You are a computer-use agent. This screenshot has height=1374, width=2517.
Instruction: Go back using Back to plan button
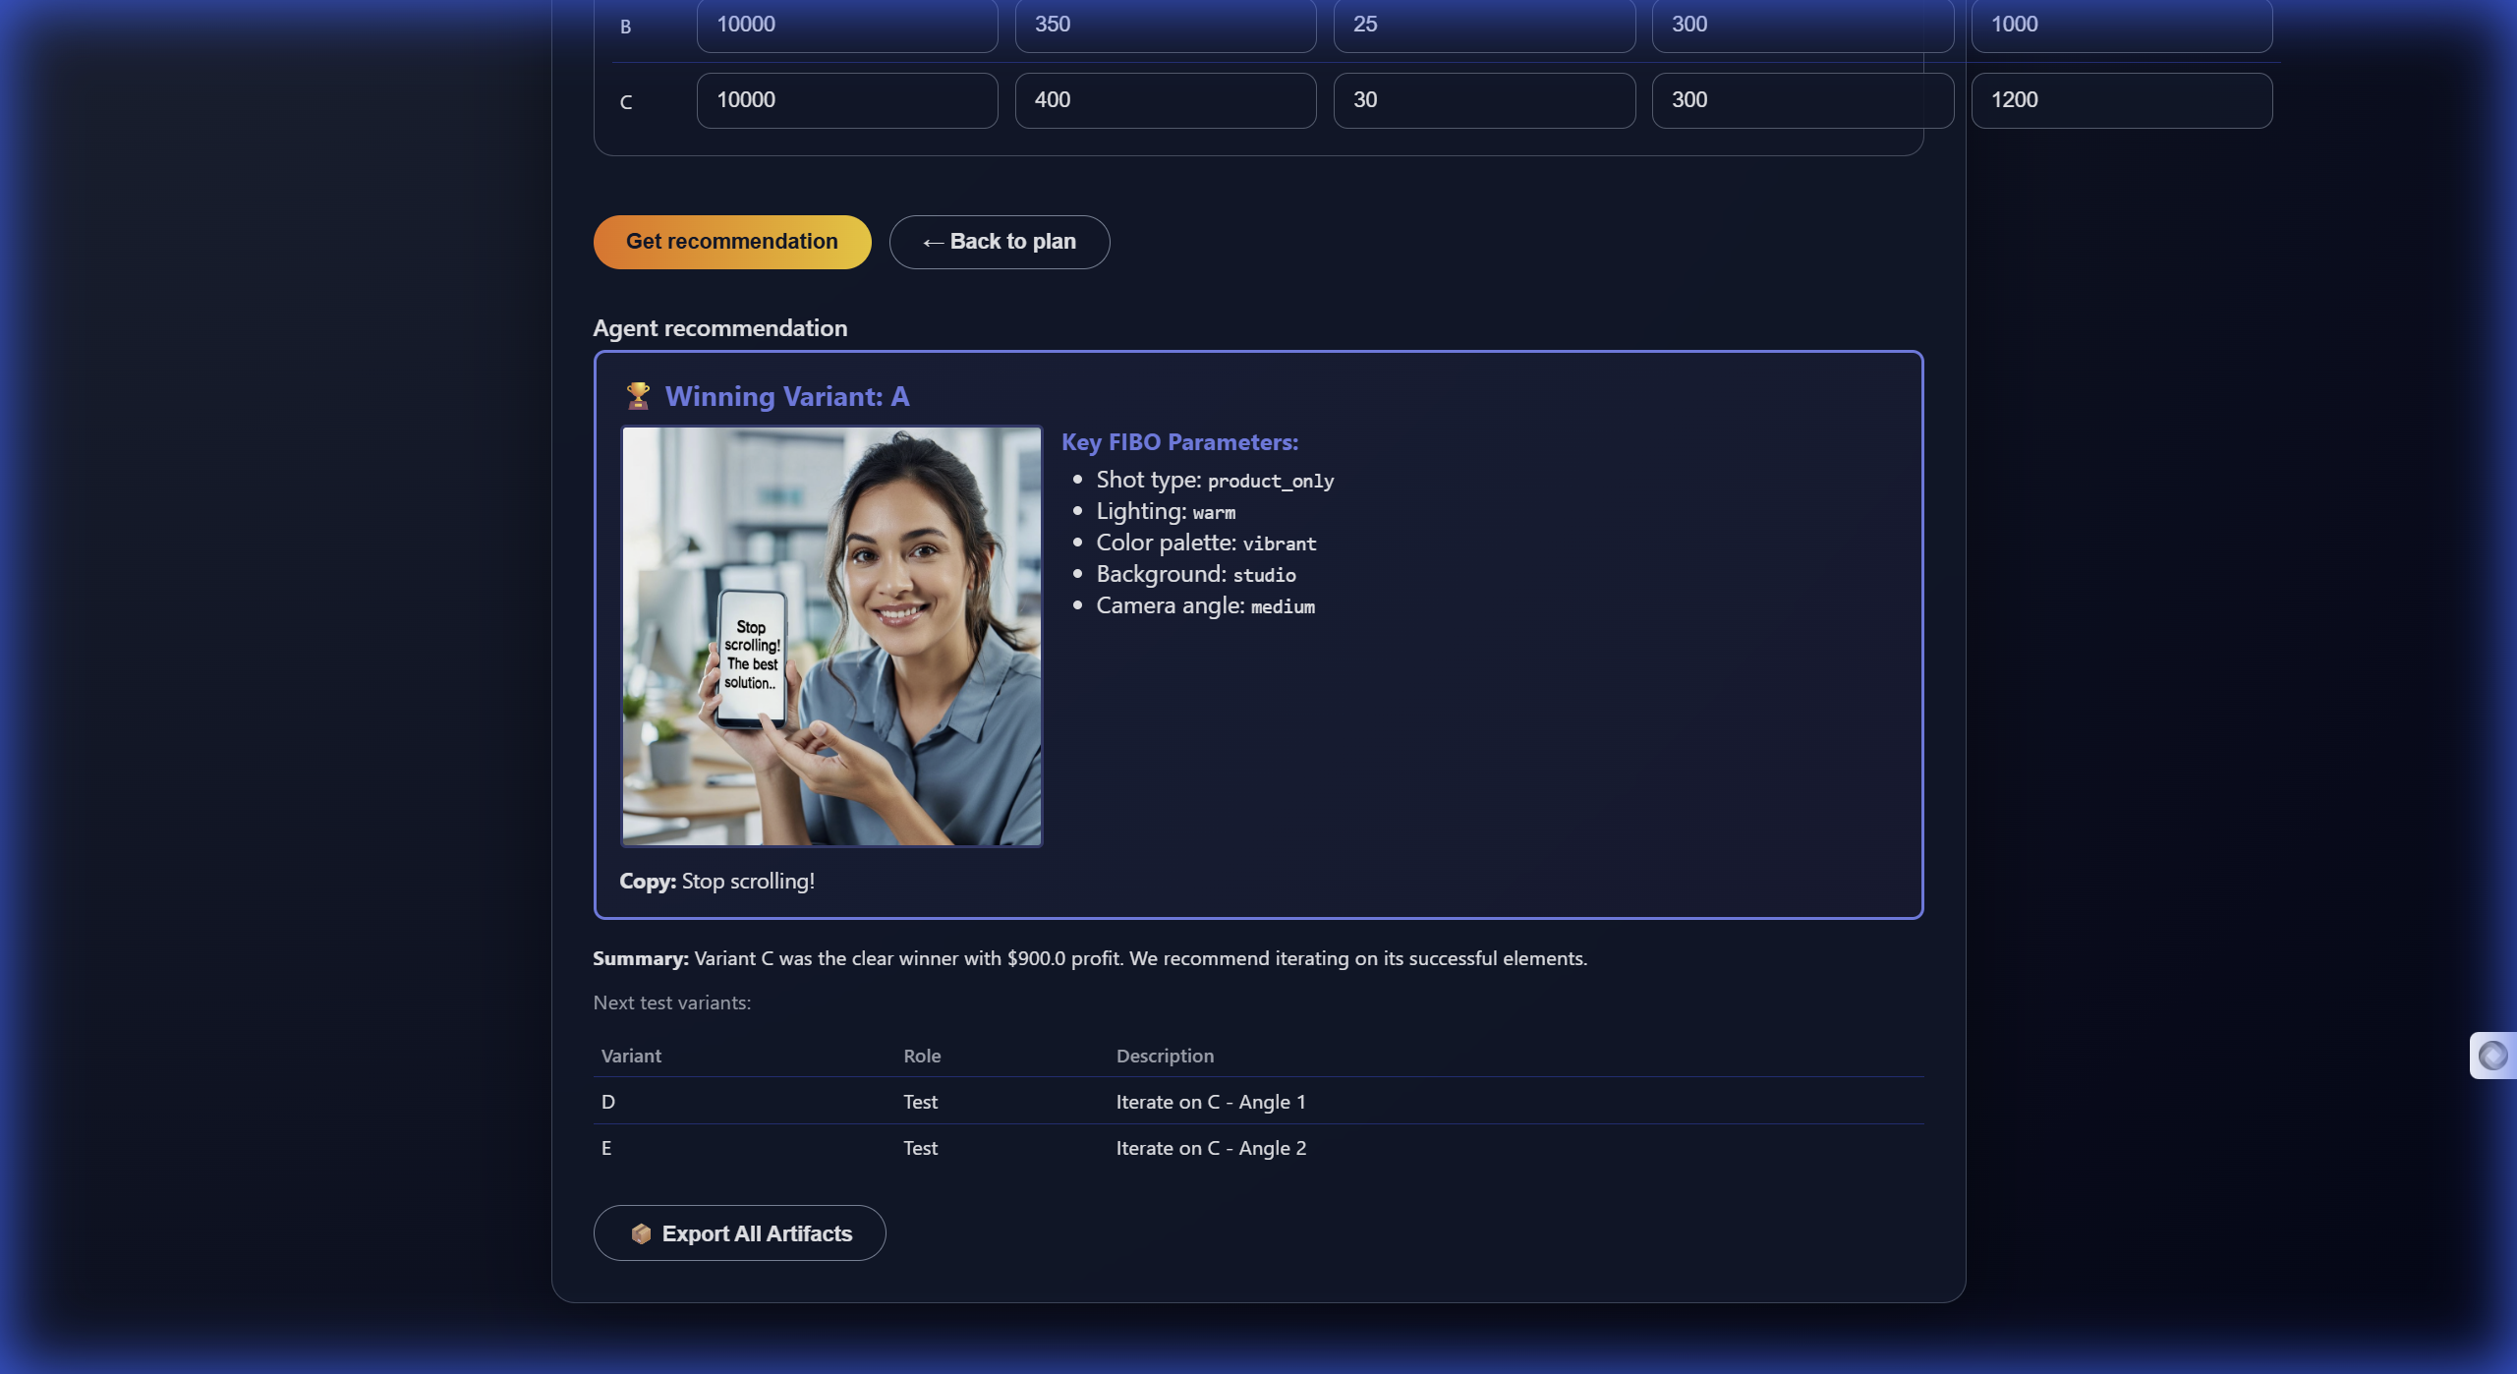click(999, 242)
